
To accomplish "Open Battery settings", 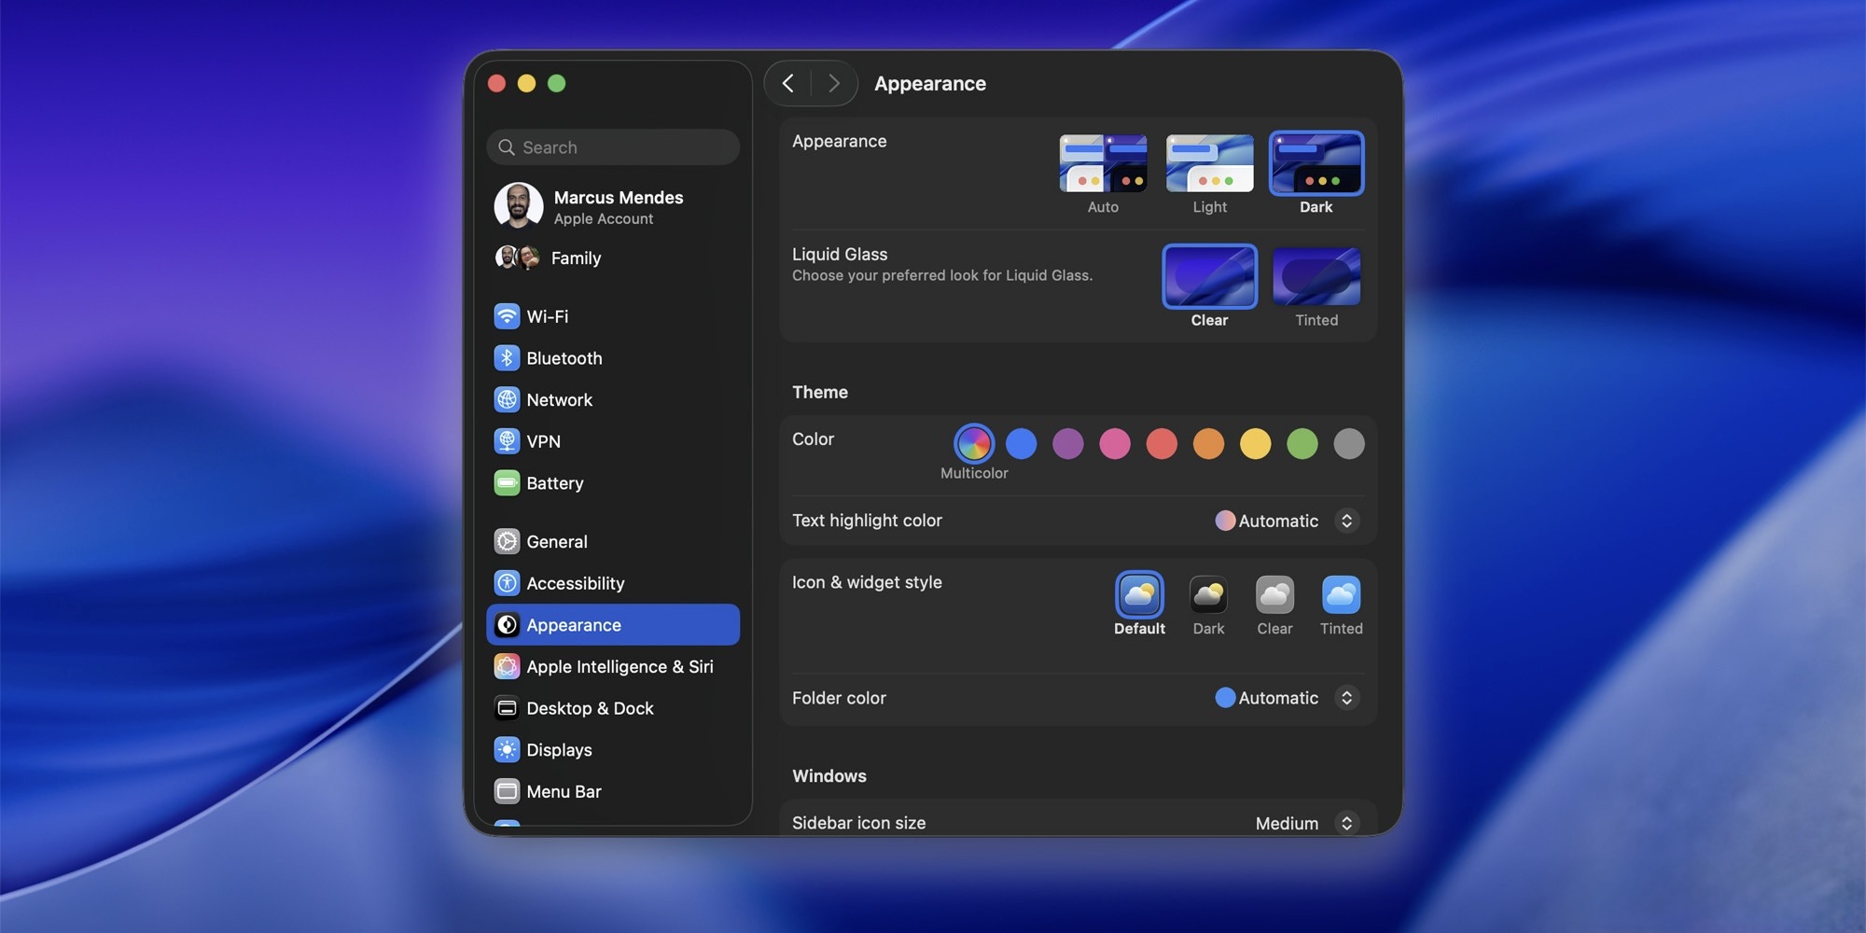I will [555, 482].
